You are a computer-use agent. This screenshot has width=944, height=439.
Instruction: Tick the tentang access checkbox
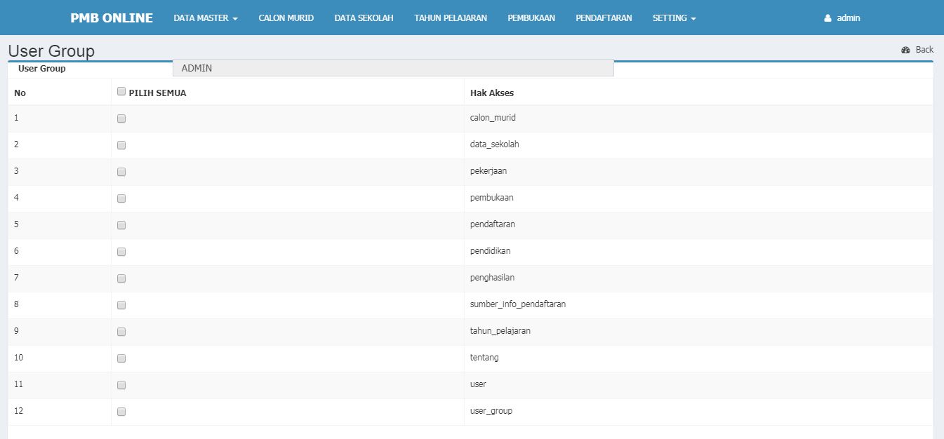[121, 358]
